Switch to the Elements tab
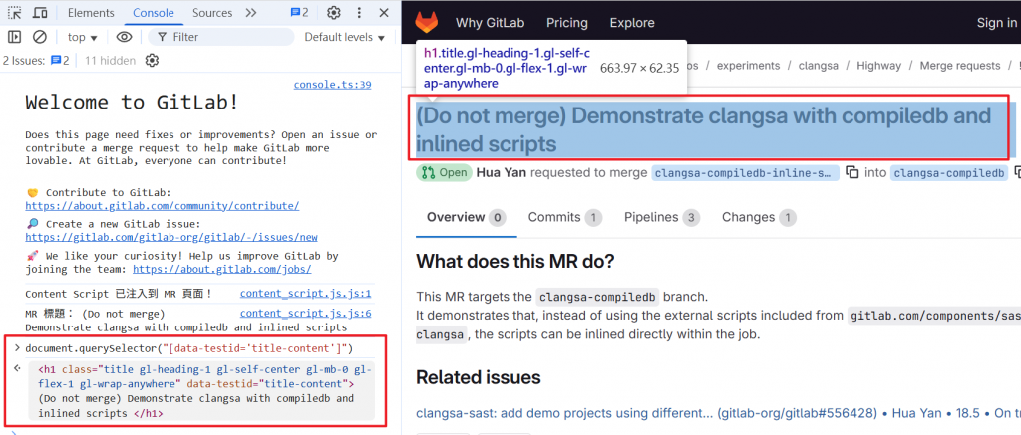This screenshot has height=435, width=1021. coord(91,13)
